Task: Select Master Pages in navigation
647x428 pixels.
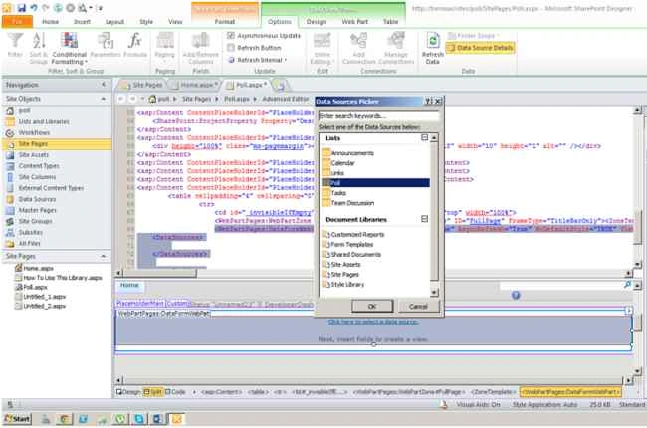Action: point(38,210)
